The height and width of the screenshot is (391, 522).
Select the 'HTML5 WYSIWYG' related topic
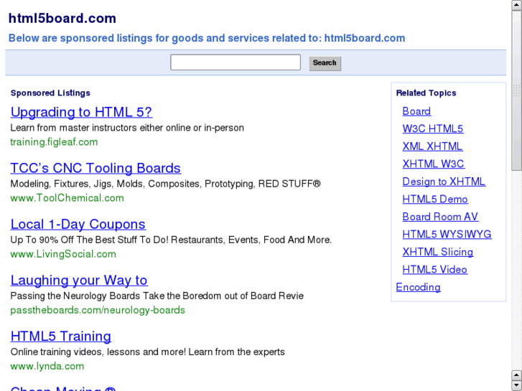pyautogui.click(x=447, y=235)
